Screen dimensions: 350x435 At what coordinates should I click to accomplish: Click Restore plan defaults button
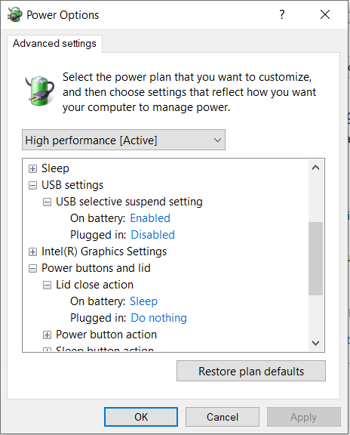tap(251, 371)
